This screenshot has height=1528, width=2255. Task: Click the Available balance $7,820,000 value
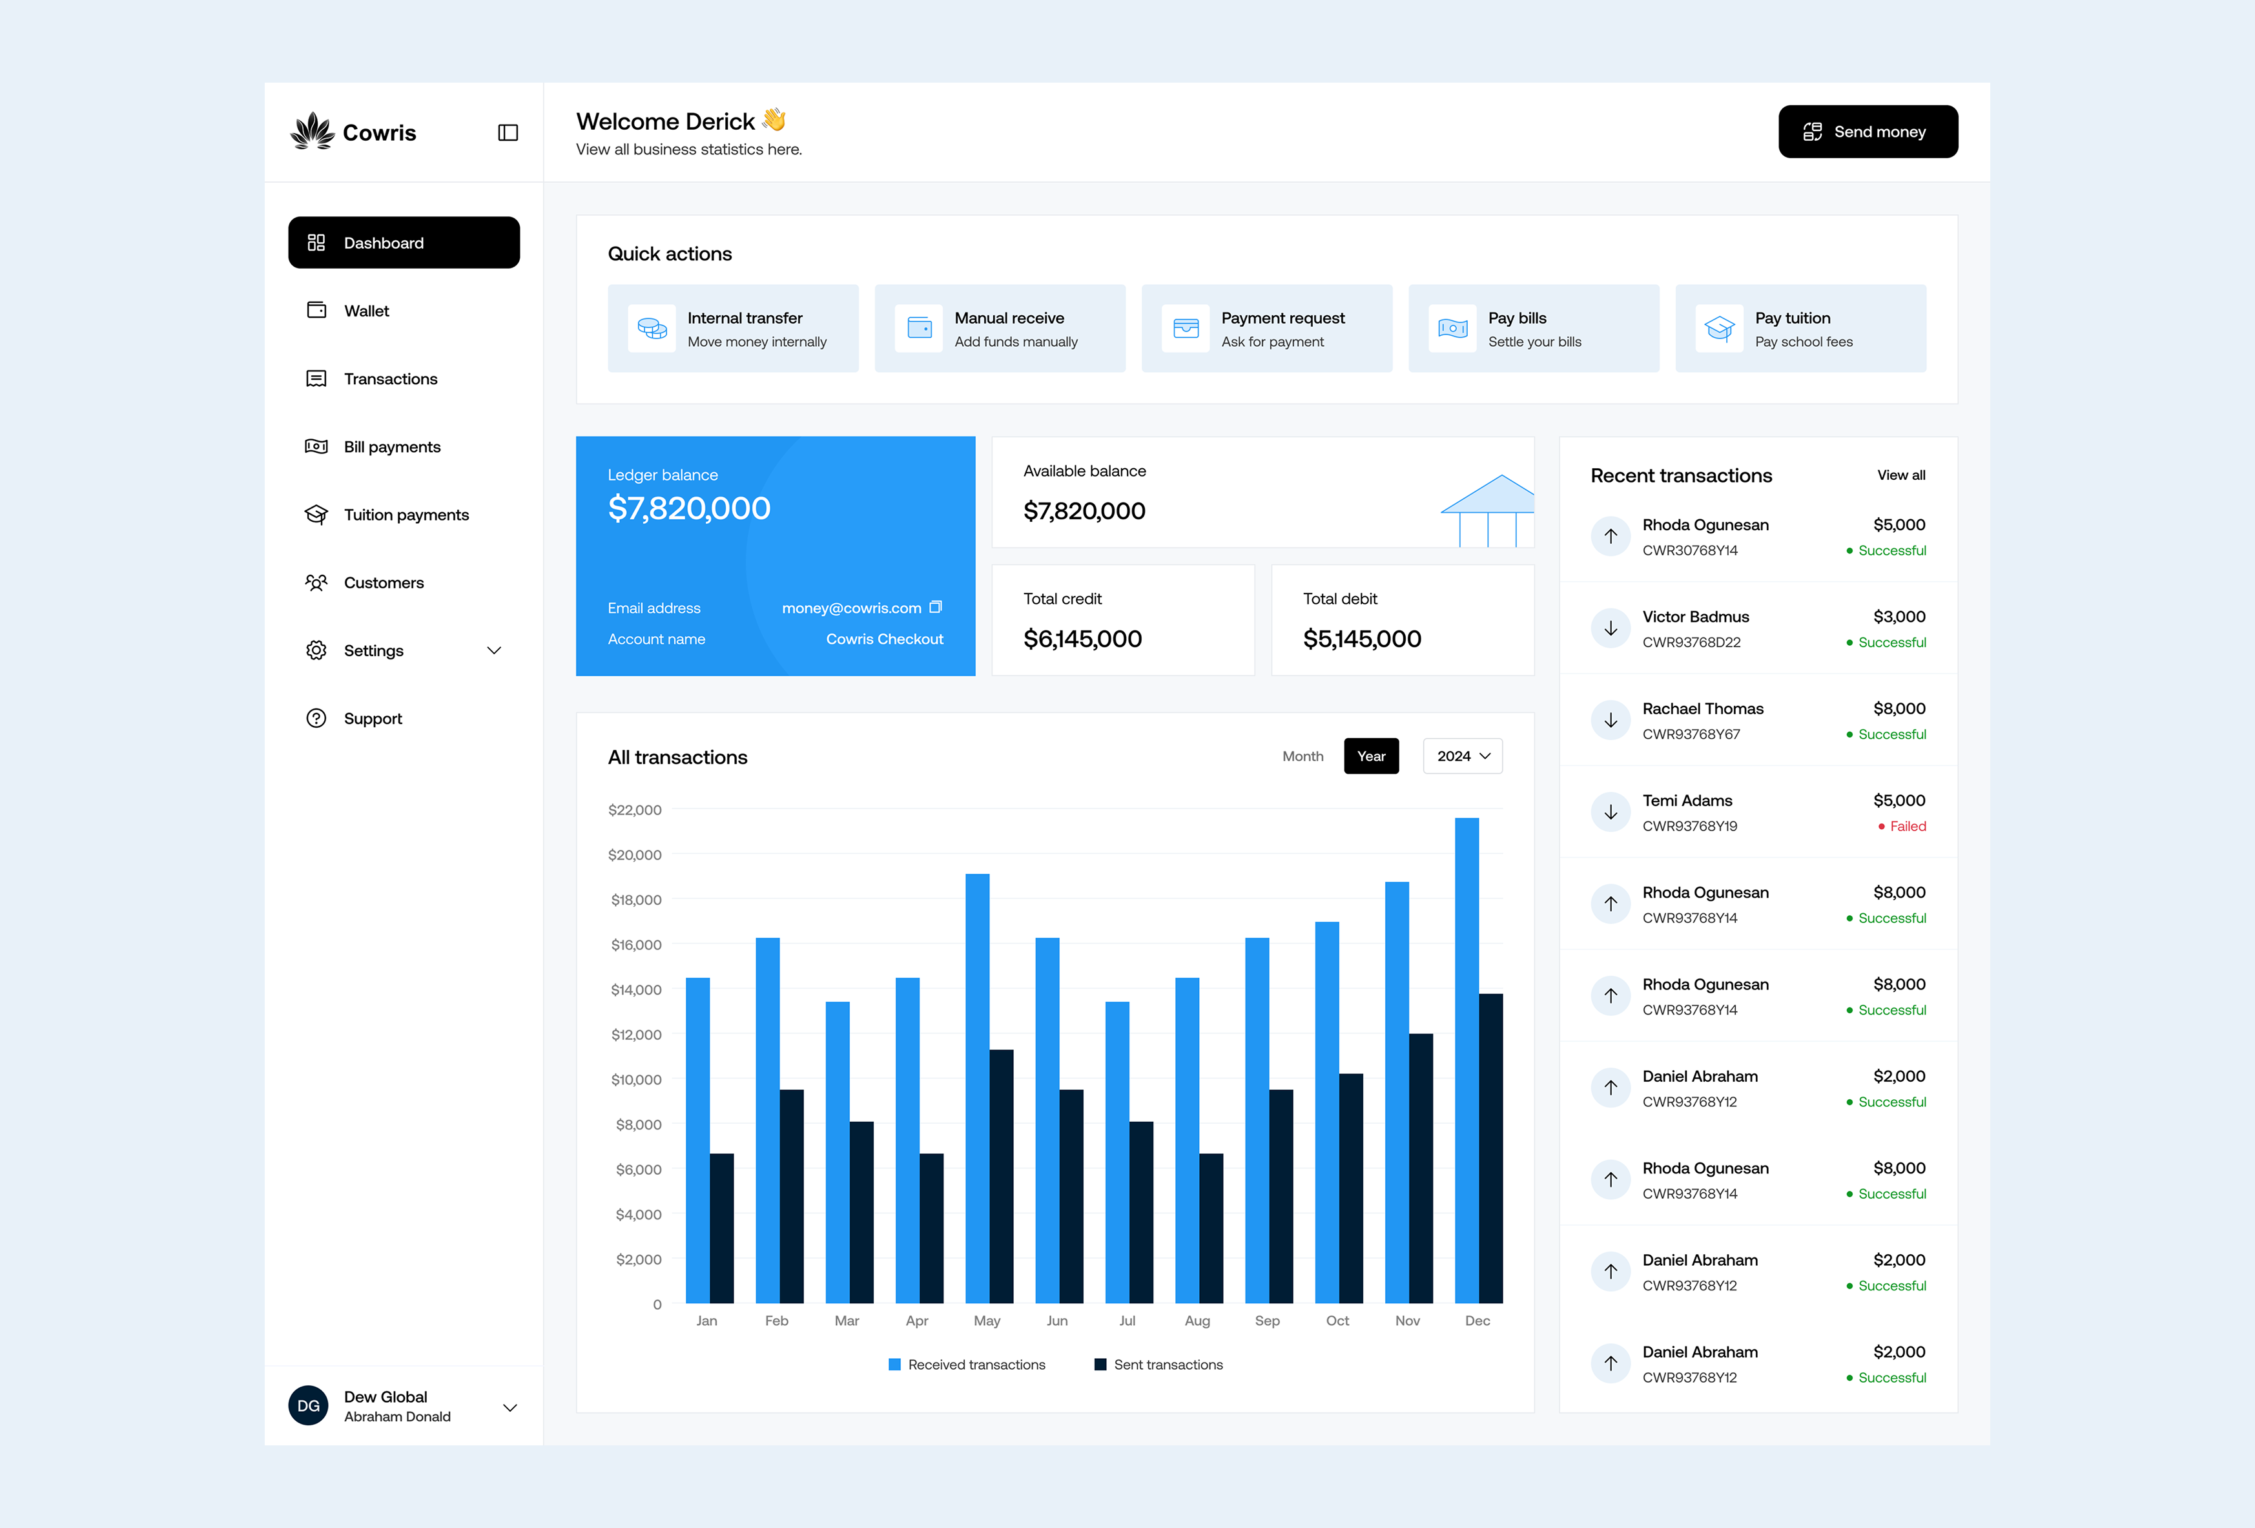(1084, 511)
